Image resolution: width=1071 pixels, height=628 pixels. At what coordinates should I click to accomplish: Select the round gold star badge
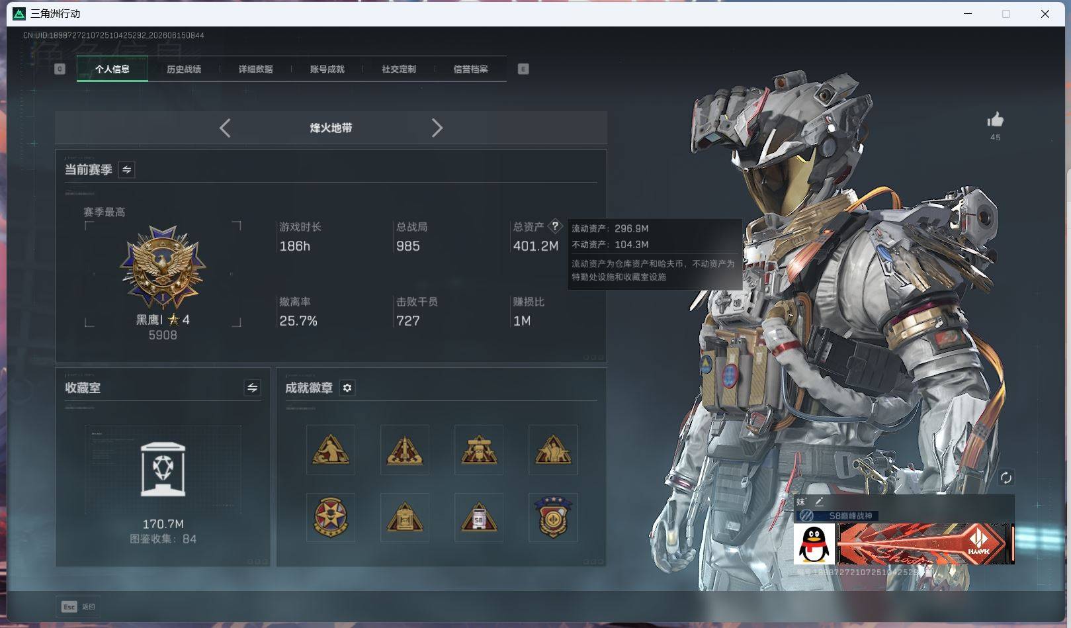[331, 517]
